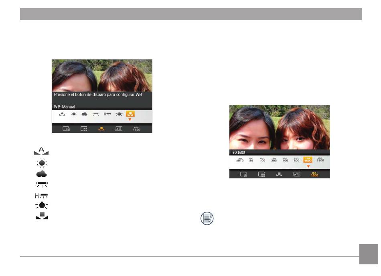The image size is (381, 276).
Task: Click Manual WB legend icon in list
Action: point(42,216)
